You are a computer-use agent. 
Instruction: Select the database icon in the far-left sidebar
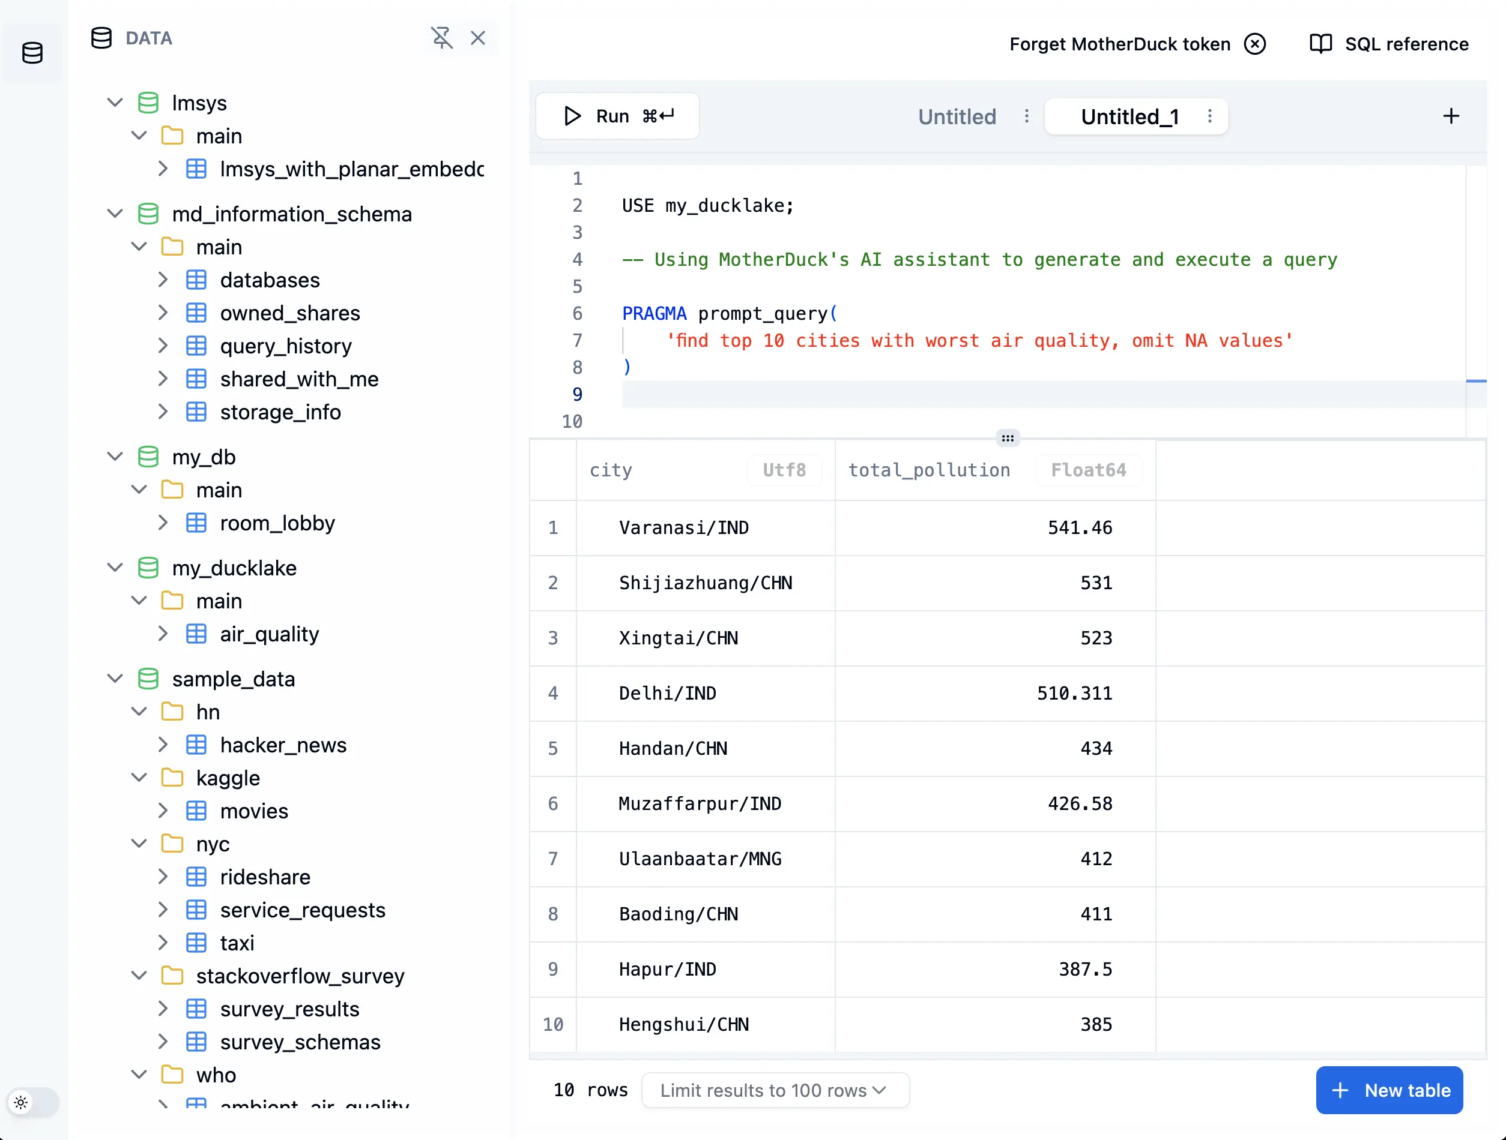click(x=32, y=52)
